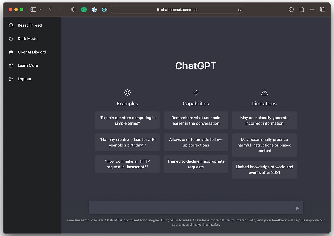Image resolution: width=334 pixels, height=236 pixels.
Task: Click "Trained to decline inappropriate requests" card
Action: (196, 164)
